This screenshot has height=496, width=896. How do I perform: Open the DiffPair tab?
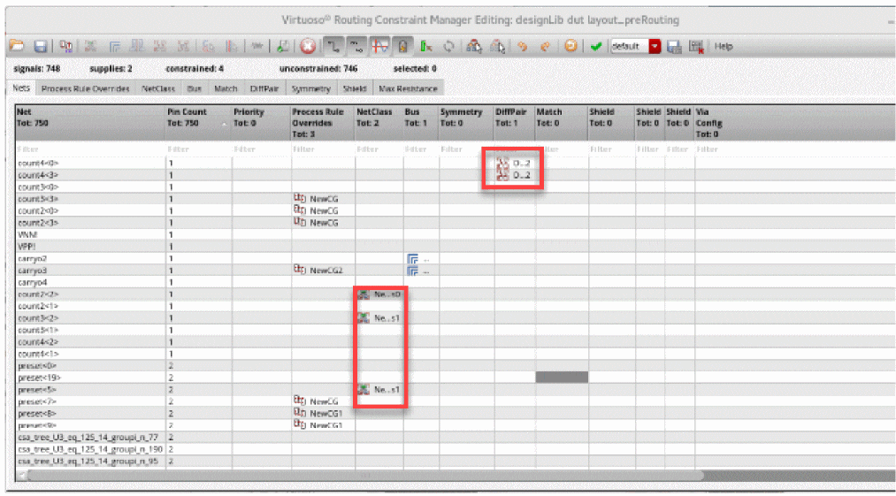coord(264,89)
